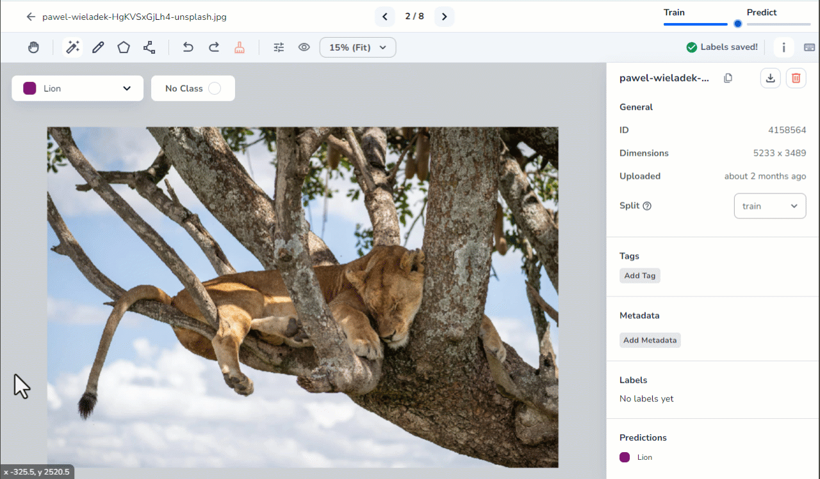Open image adjustment sliders settings
This screenshot has height=479, width=820.
coord(279,47)
